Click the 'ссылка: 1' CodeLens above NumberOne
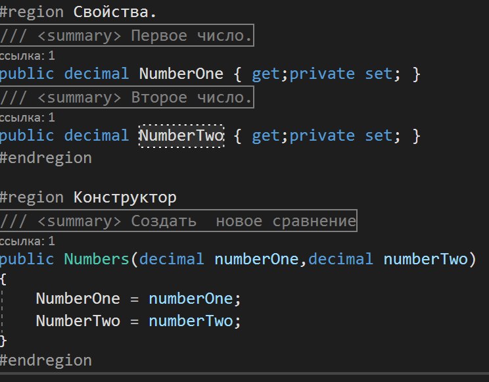This screenshot has width=489, height=382. point(28,56)
